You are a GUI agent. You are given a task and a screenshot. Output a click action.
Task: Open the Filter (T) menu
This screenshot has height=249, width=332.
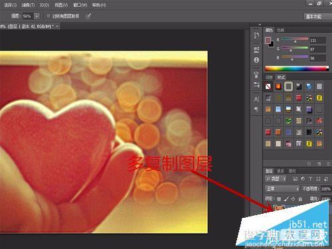tap(28, 5)
